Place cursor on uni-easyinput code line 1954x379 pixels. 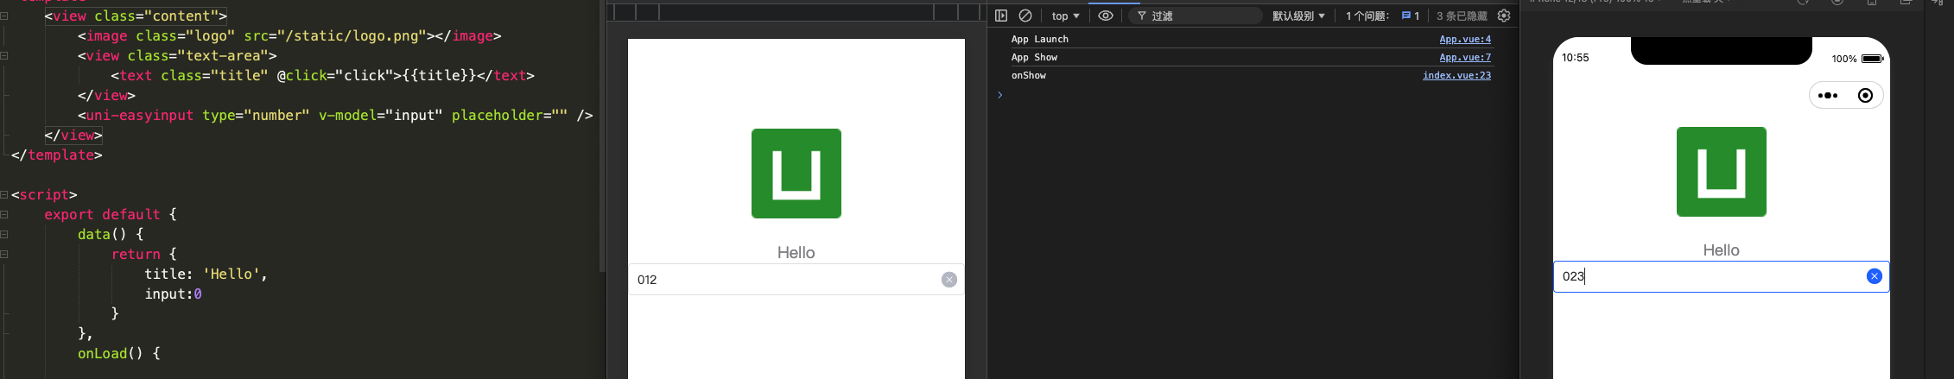pyautogui.click(x=335, y=115)
